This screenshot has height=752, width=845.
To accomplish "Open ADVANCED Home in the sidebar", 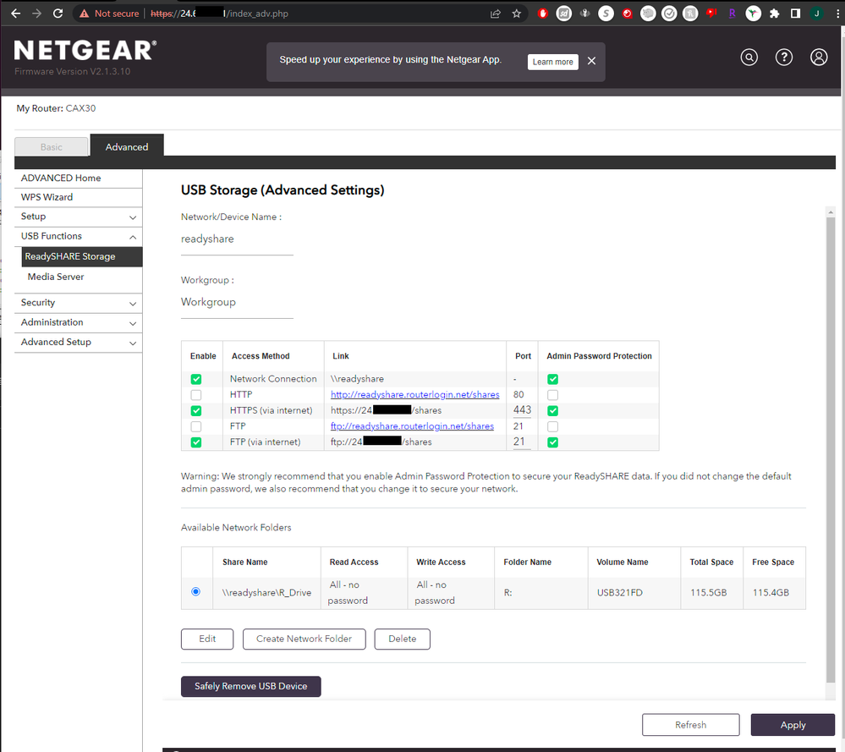I will (x=78, y=178).
